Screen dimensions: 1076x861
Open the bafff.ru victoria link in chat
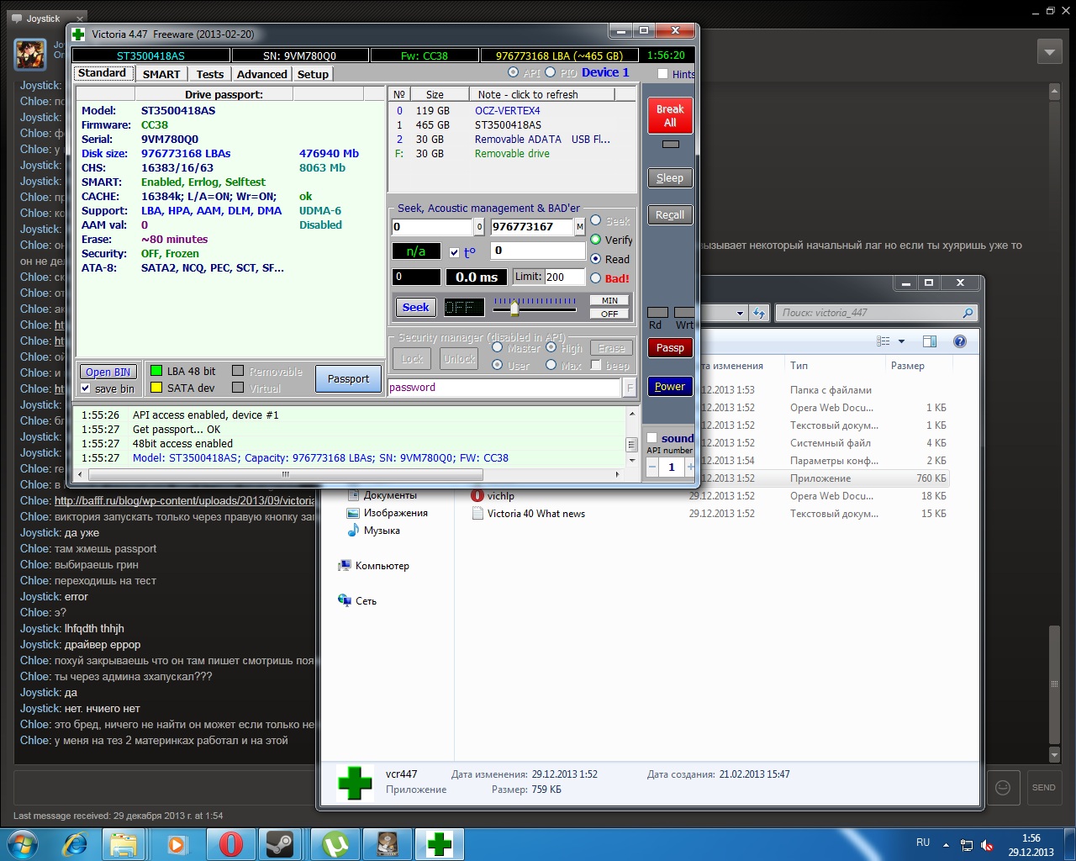tap(185, 500)
